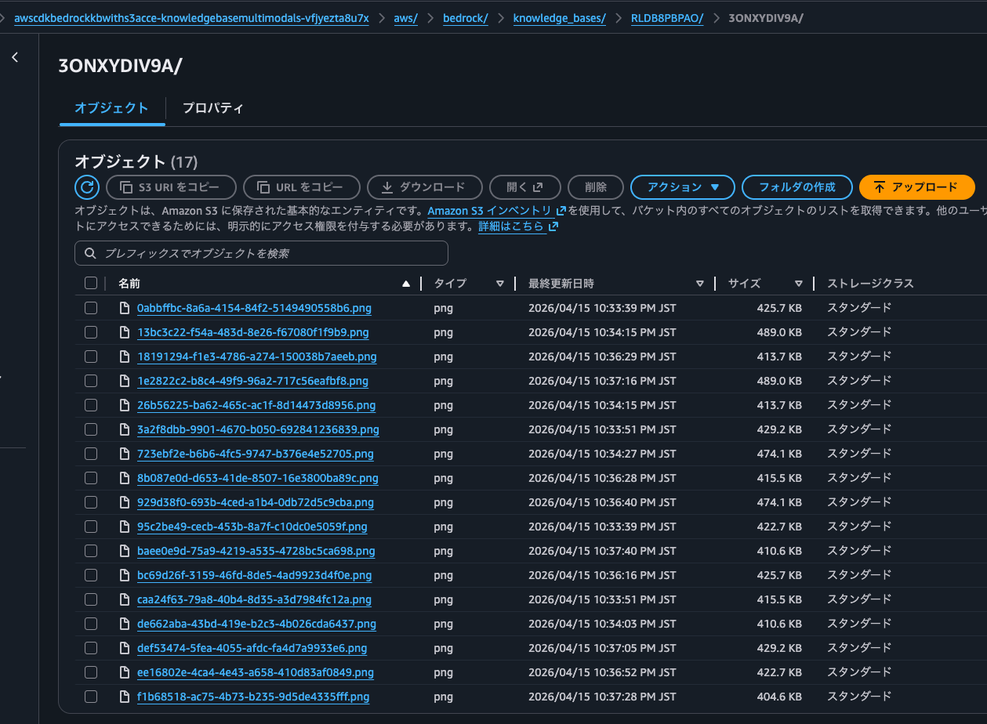Switch to the プロパティ tab
Image resolution: width=987 pixels, height=724 pixels.
(212, 108)
